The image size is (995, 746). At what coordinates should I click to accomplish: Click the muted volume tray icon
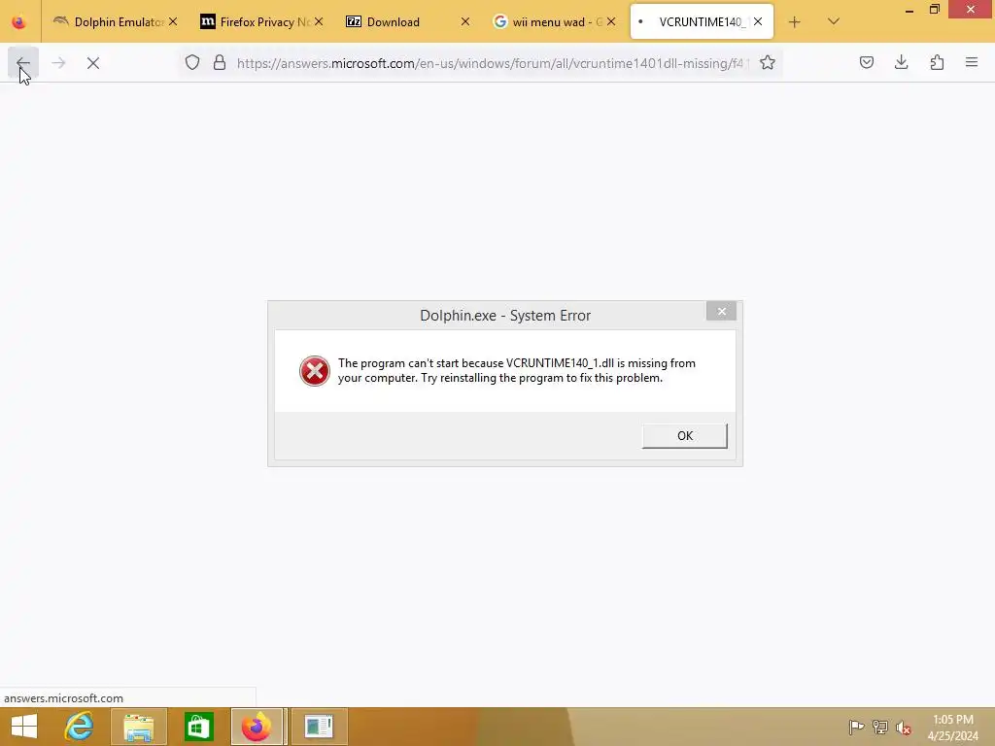point(904,728)
